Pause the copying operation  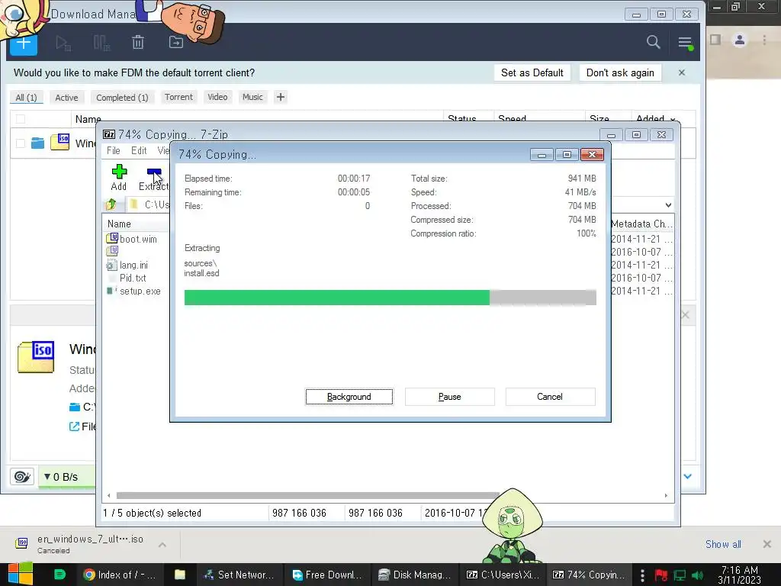click(450, 397)
